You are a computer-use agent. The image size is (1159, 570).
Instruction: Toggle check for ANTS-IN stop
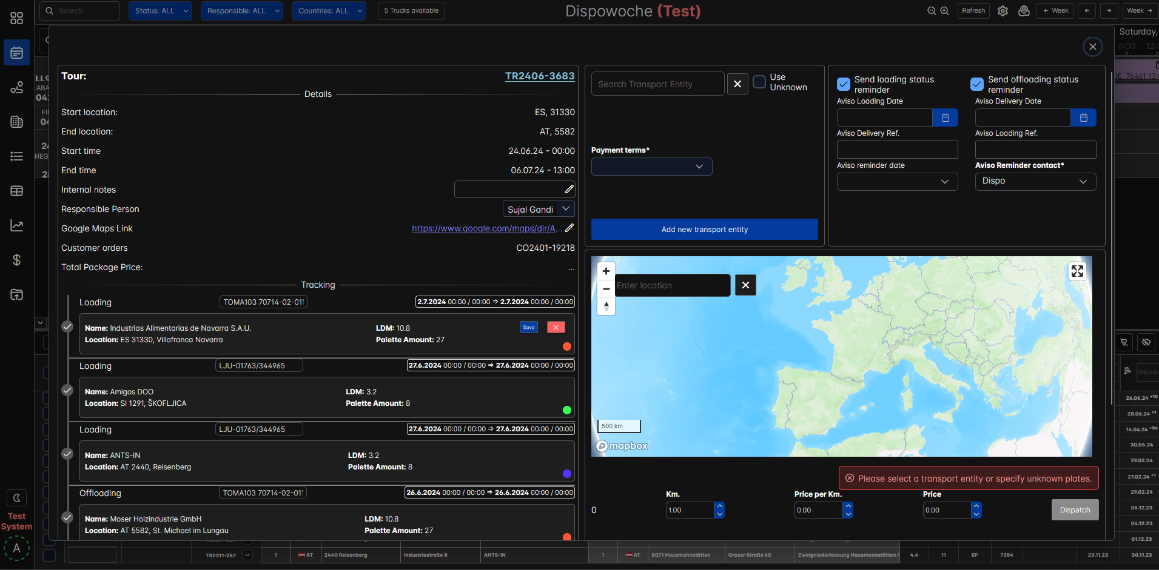point(67,454)
